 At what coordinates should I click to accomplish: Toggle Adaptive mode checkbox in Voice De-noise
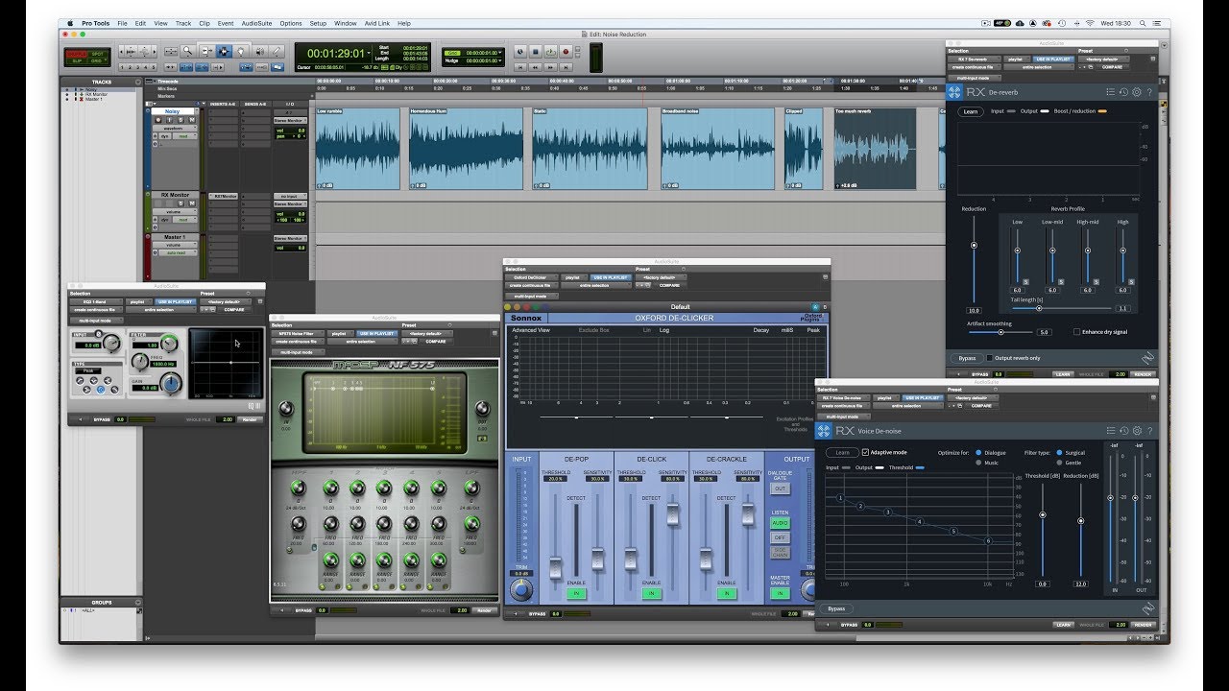point(866,452)
